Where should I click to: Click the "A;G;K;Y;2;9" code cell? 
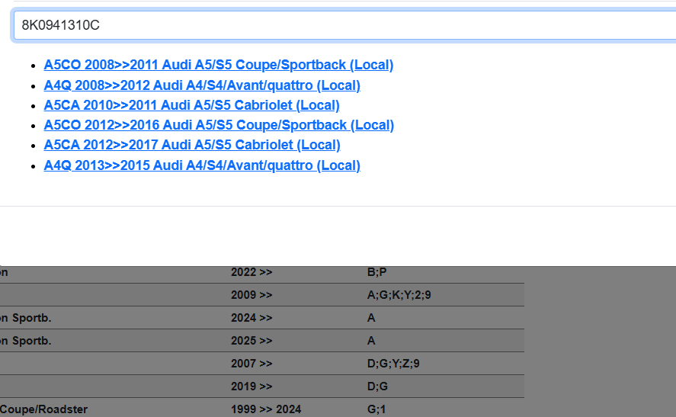(399, 295)
